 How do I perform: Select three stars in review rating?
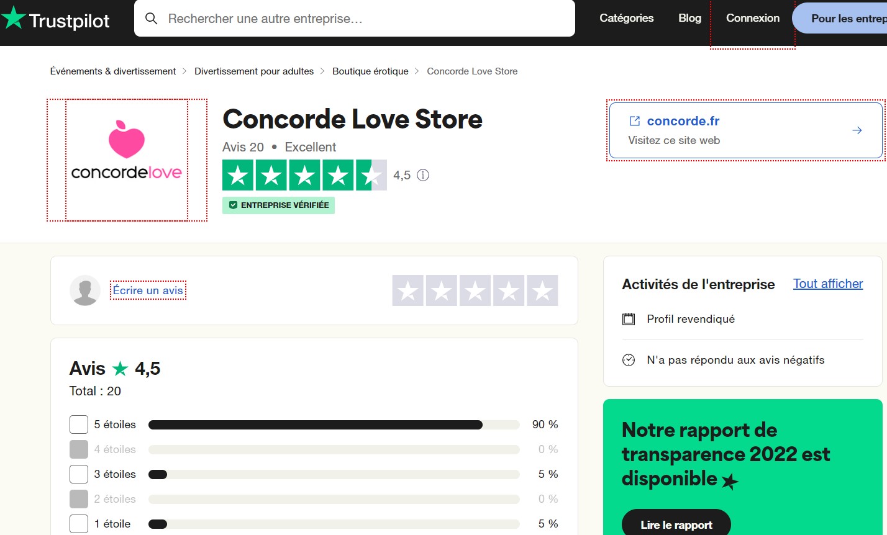(x=475, y=290)
